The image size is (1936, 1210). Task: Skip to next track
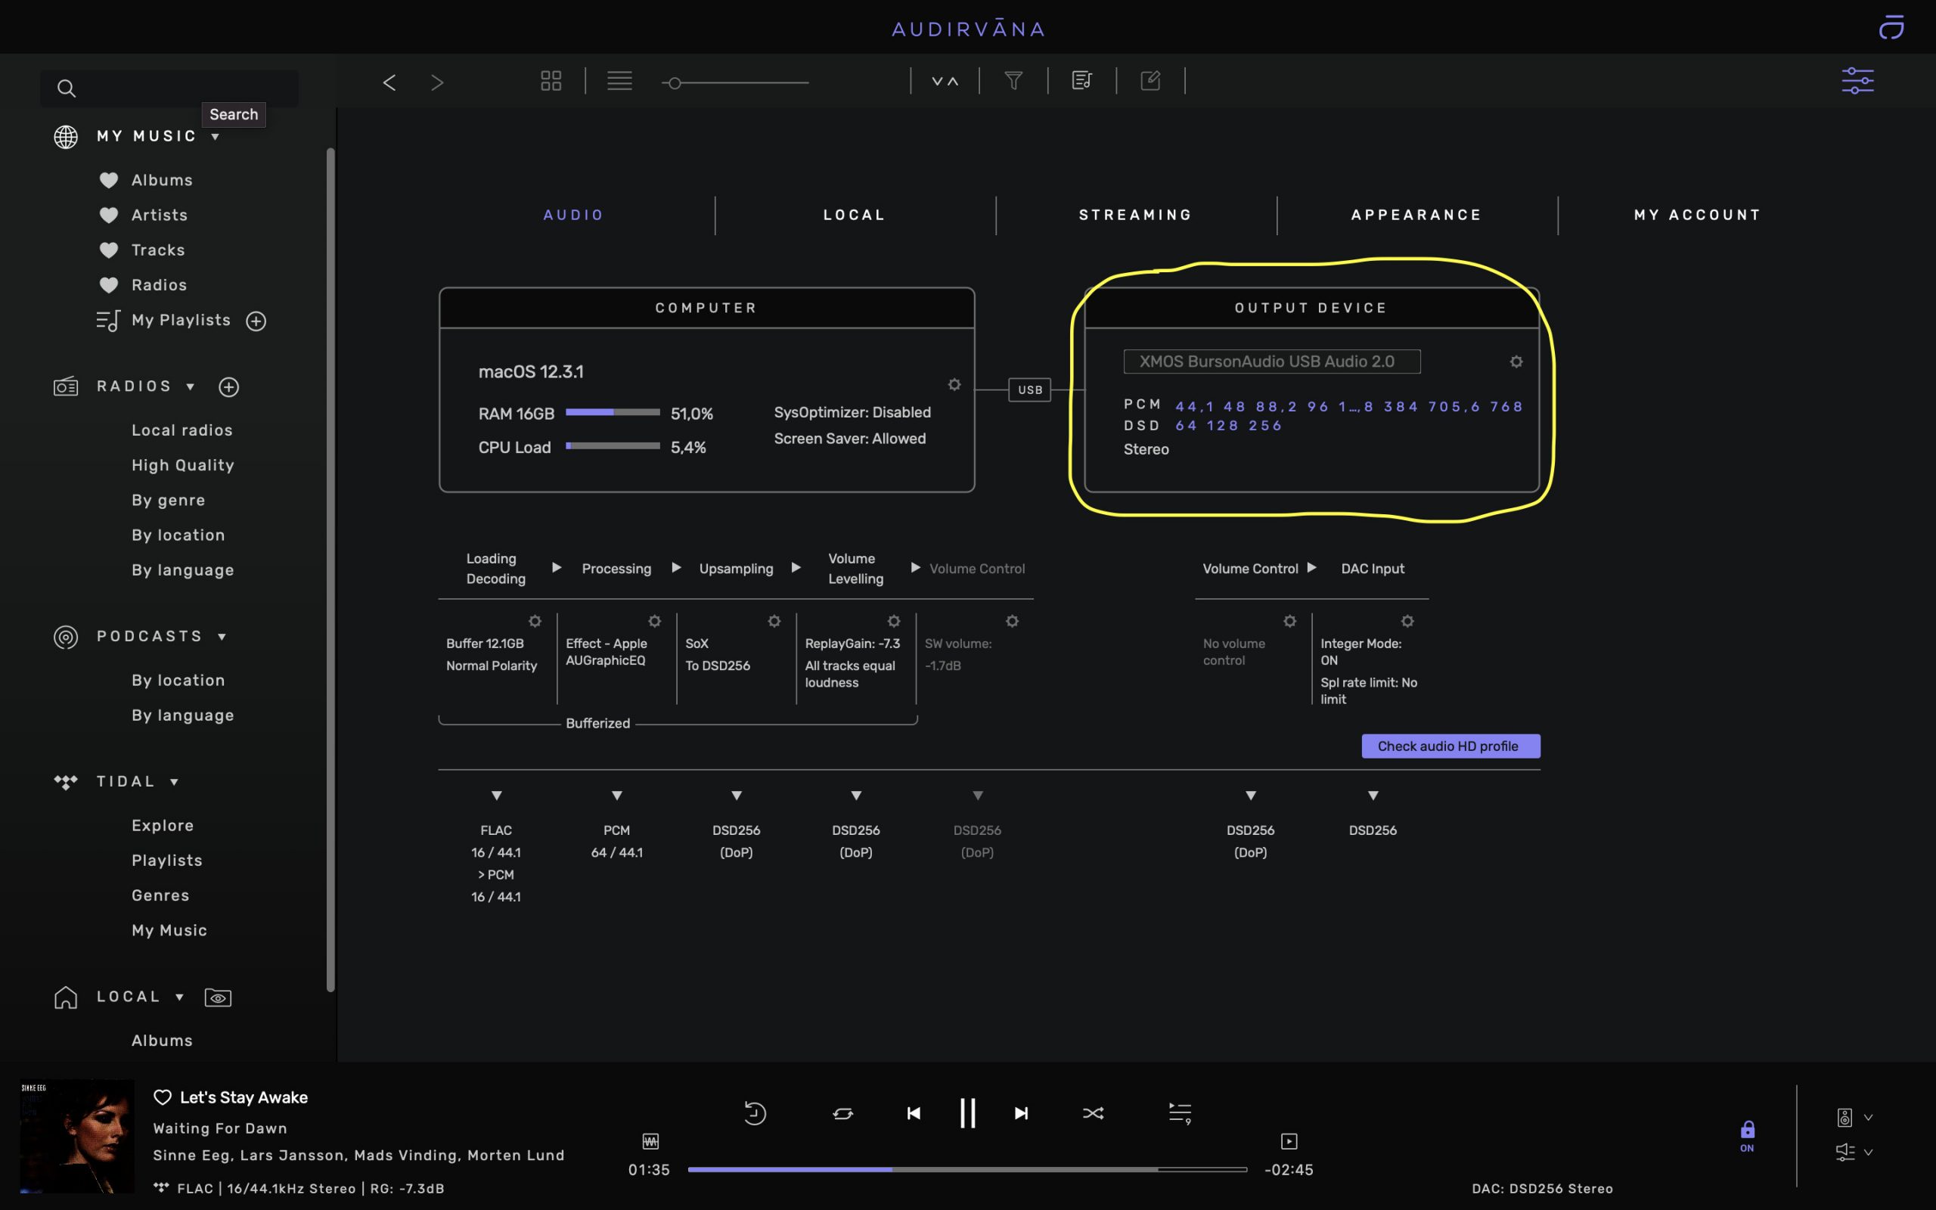(1021, 1113)
